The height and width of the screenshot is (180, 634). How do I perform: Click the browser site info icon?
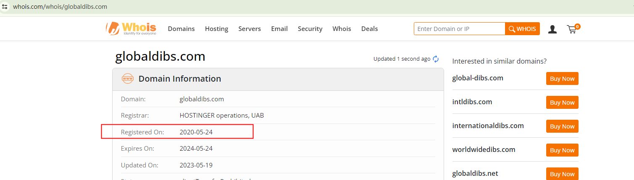[x=5, y=7]
